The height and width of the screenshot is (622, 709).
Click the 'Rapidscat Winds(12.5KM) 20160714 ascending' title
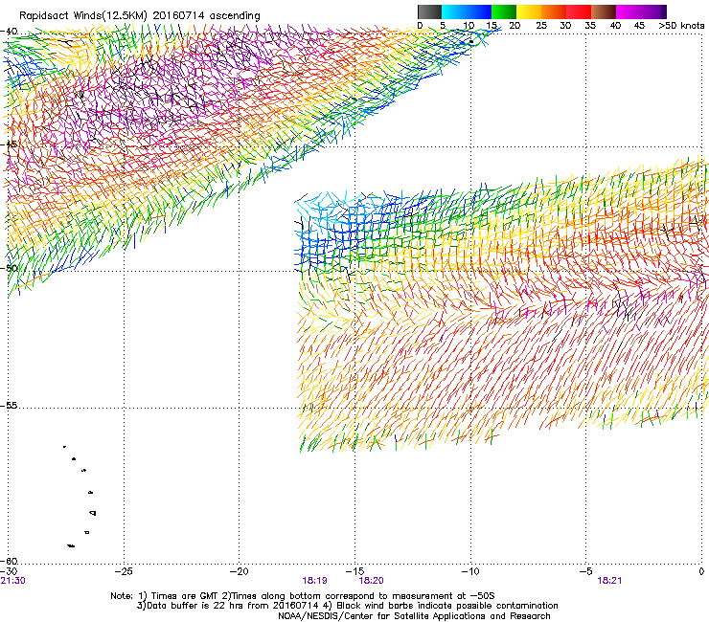(x=140, y=16)
